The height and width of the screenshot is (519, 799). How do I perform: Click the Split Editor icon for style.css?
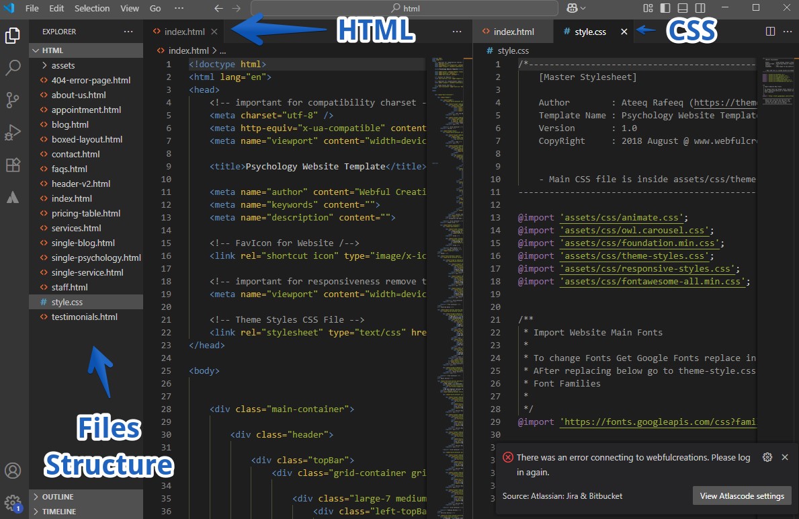tap(769, 31)
